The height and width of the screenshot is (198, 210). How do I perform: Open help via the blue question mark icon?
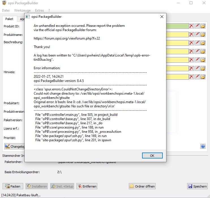coord(203,146)
